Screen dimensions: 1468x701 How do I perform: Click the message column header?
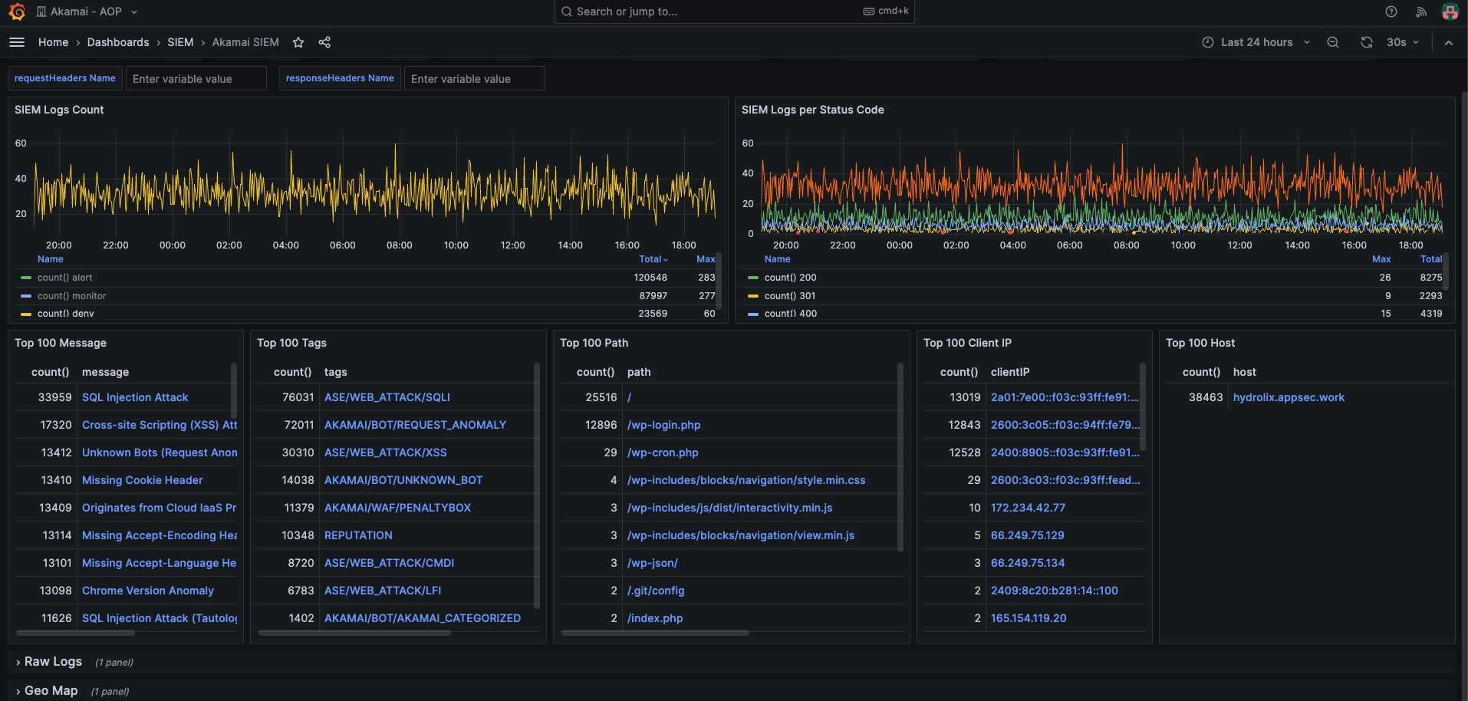coord(105,372)
